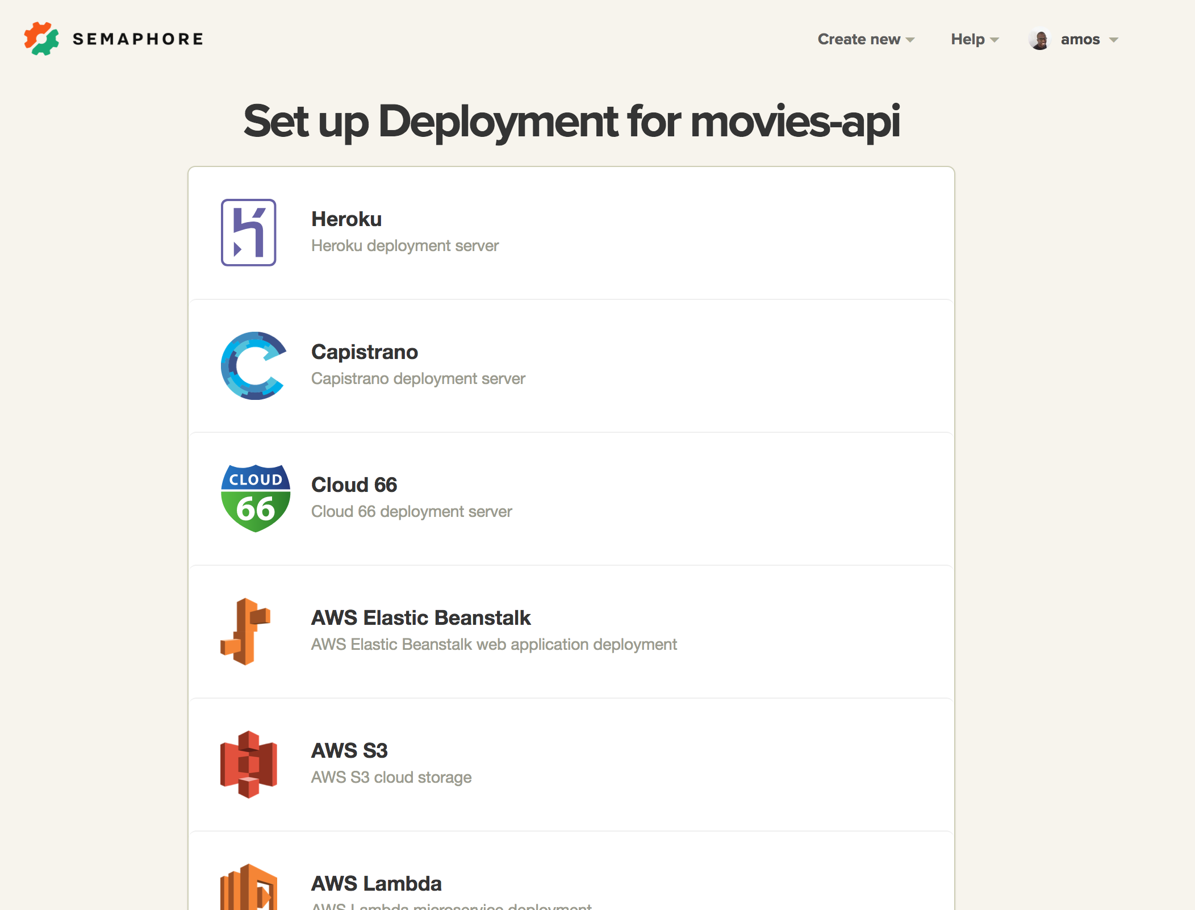Open the Help dropdown menu
The image size is (1195, 910).
[x=975, y=39]
